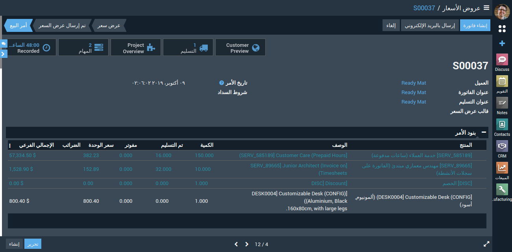Open column options menu in table header
The image size is (512, 252).
[10, 145]
